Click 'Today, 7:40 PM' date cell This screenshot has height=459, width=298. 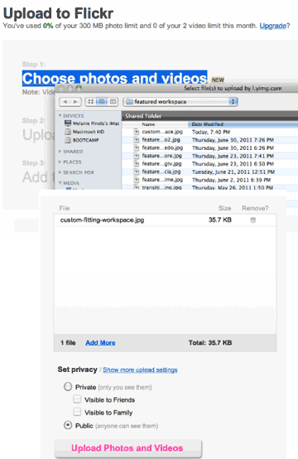(x=211, y=132)
